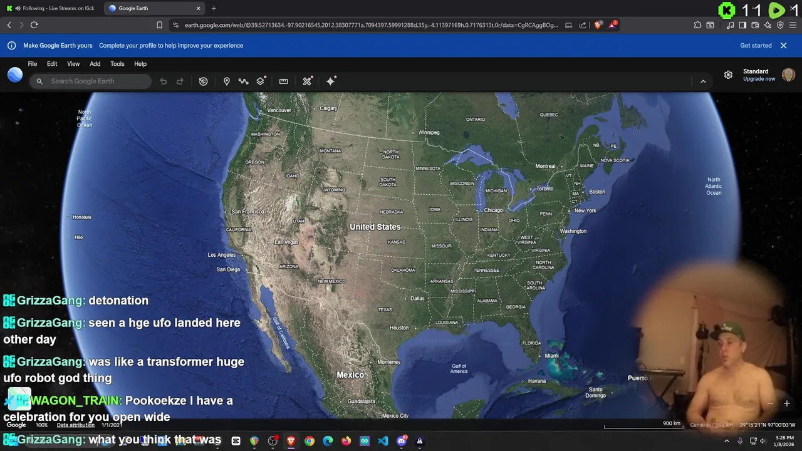Viewport: 802px width, 451px height.
Task: Open historical imagery clock icon
Action: [203, 81]
